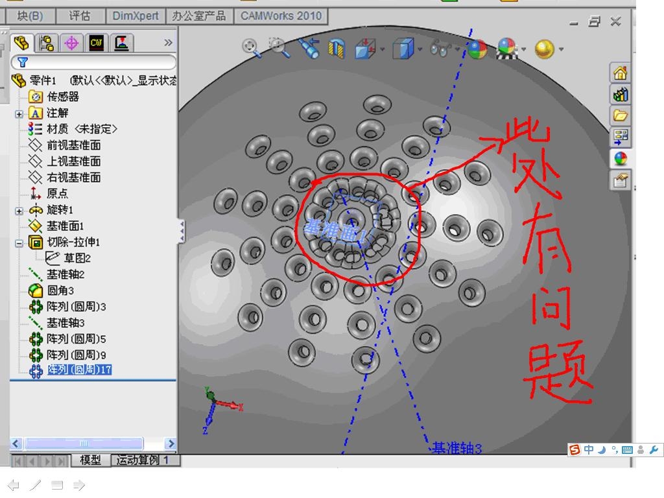Open the CAMWorks feature tree tab

97,43
